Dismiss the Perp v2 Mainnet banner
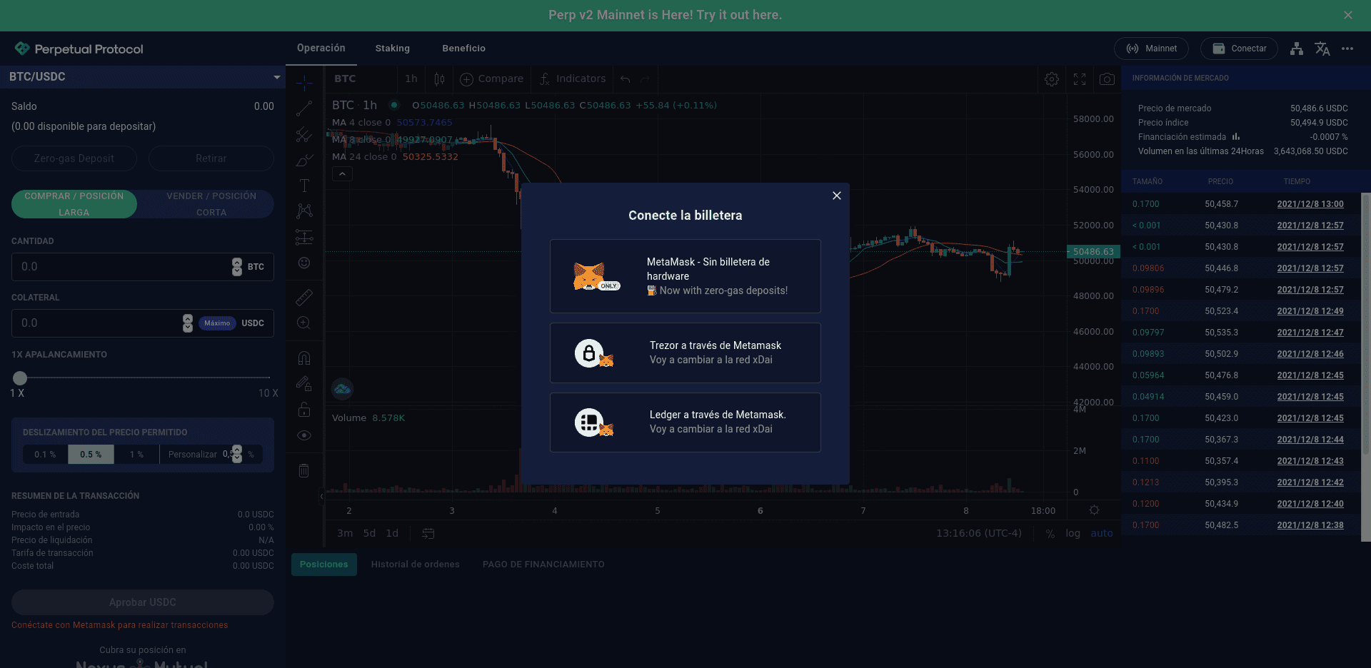This screenshot has width=1371, height=668. click(x=1348, y=15)
